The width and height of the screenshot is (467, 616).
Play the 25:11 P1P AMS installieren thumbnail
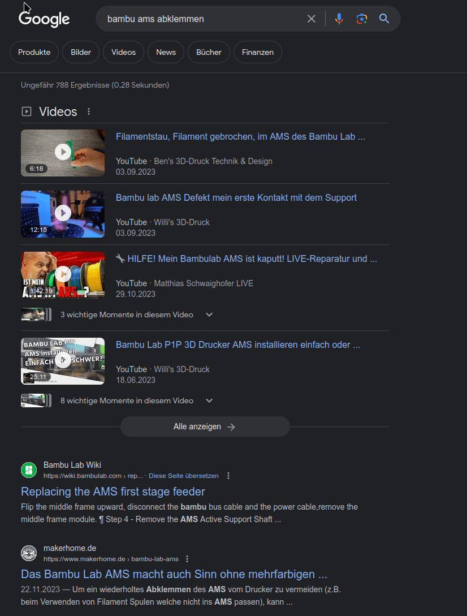click(63, 361)
